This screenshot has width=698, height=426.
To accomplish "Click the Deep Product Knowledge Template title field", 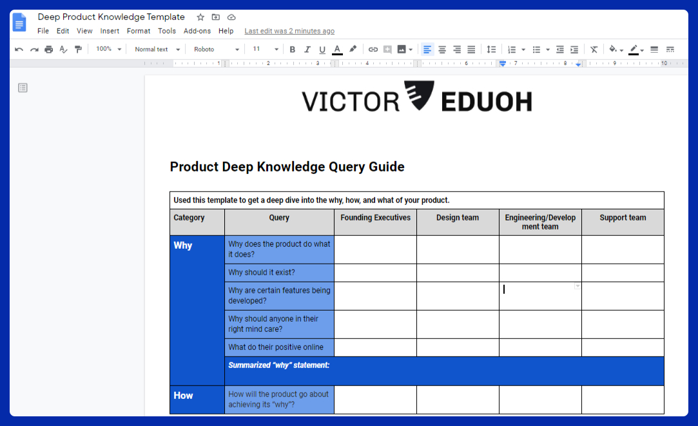I will 111,17.
